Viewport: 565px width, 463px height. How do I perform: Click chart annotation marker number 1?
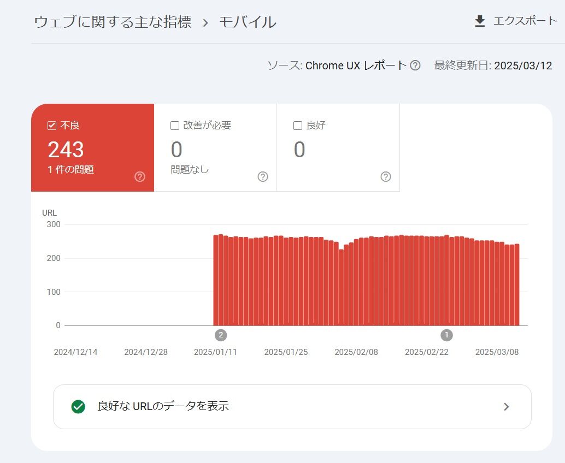click(447, 335)
